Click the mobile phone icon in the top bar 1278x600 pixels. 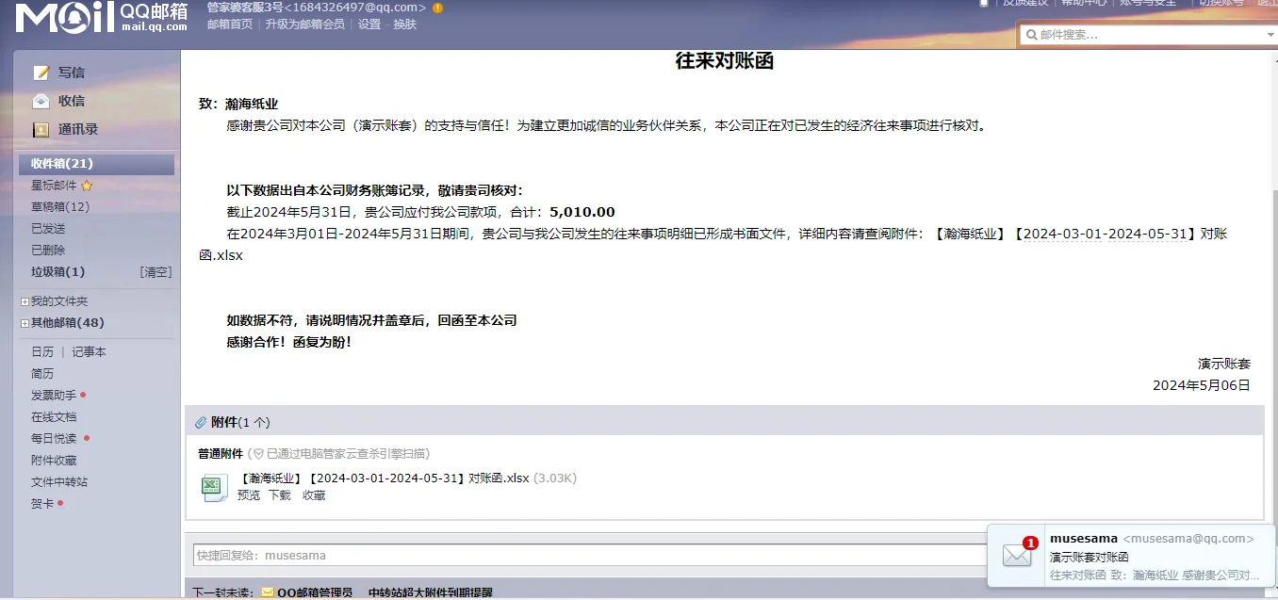coord(982,5)
